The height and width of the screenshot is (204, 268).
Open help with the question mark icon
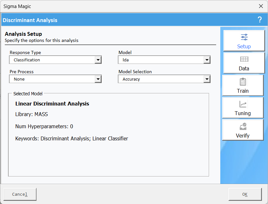point(260,20)
